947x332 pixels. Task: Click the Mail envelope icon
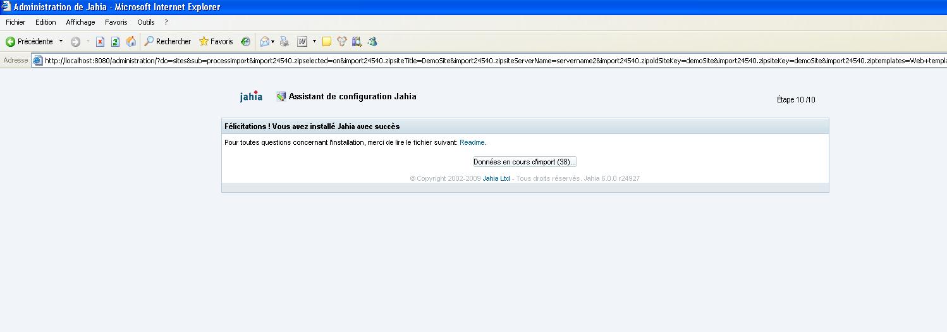pyautogui.click(x=265, y=42)
